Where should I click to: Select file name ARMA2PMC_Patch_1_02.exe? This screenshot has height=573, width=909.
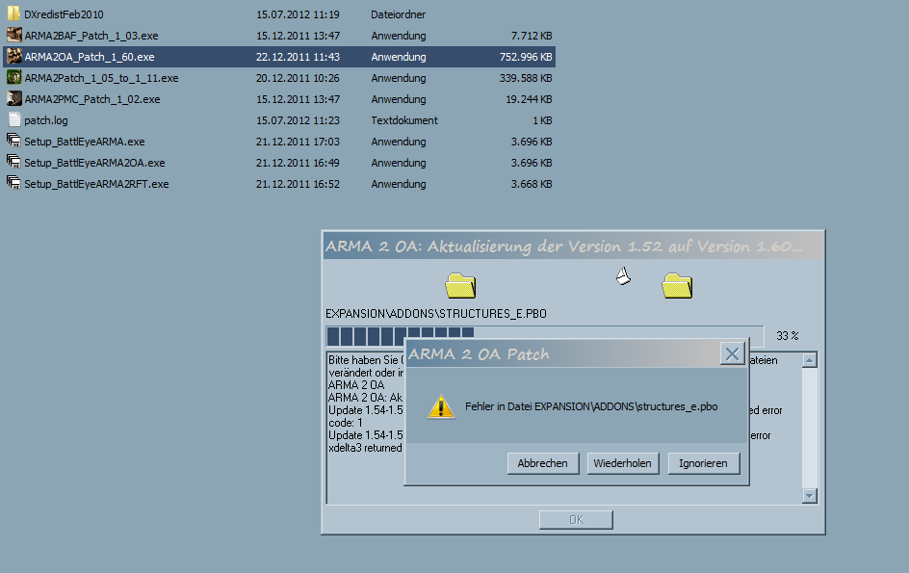pos(92,99)
